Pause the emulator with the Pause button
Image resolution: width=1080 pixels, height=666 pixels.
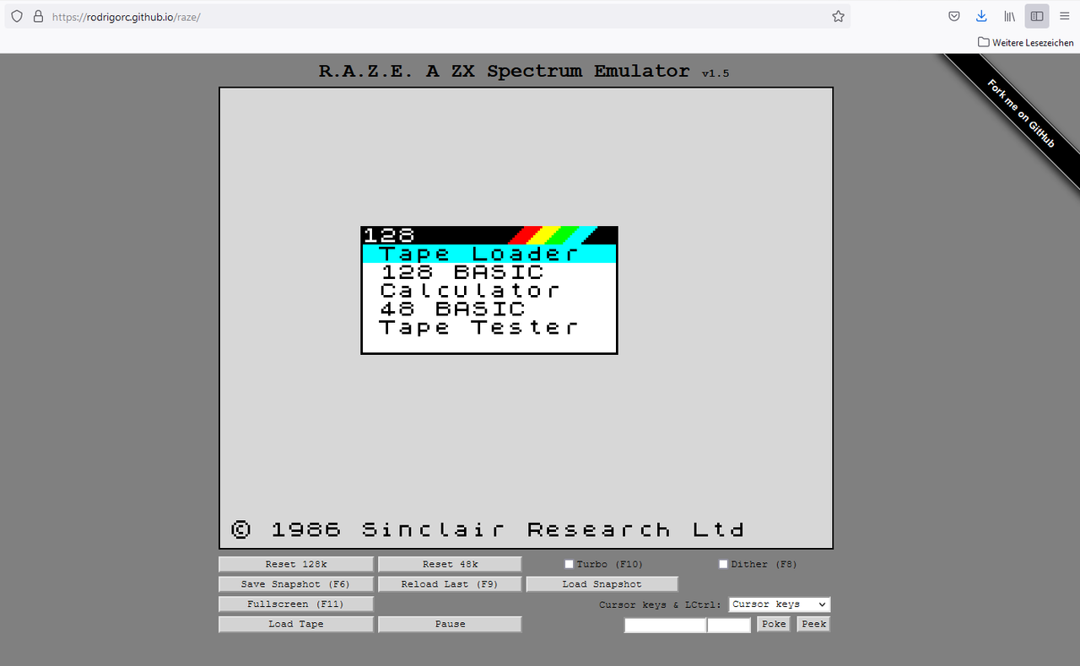[x=450, y=625]
